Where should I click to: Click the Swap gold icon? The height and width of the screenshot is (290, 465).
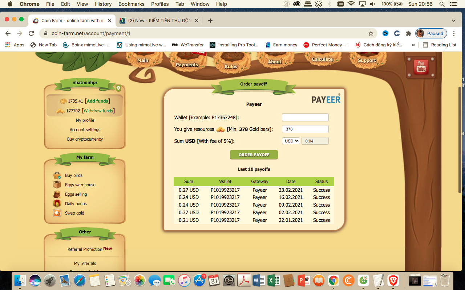[x=57, y=213]
